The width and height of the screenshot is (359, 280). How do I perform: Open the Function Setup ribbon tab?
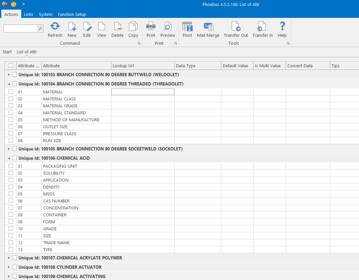72,14
